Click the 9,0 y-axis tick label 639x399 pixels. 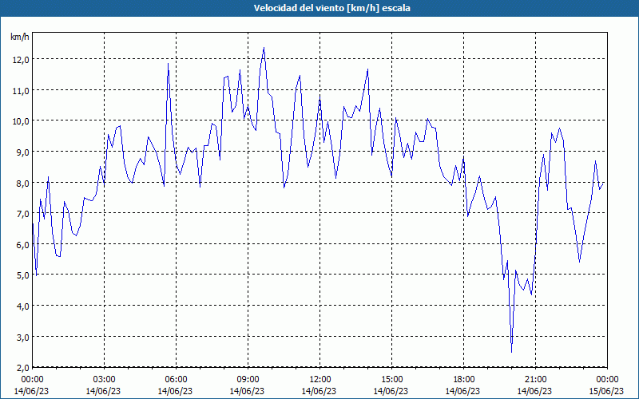click(x=23, y=152)
